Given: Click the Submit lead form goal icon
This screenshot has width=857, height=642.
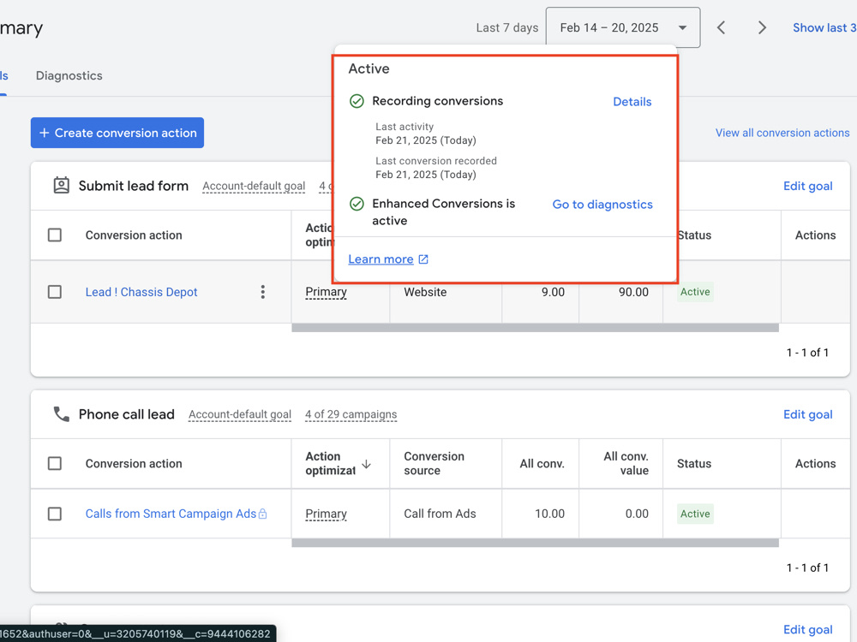Looking at the screenshot, I should (61, 186).
